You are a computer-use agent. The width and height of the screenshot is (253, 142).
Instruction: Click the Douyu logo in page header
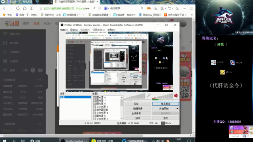point(11,24)
